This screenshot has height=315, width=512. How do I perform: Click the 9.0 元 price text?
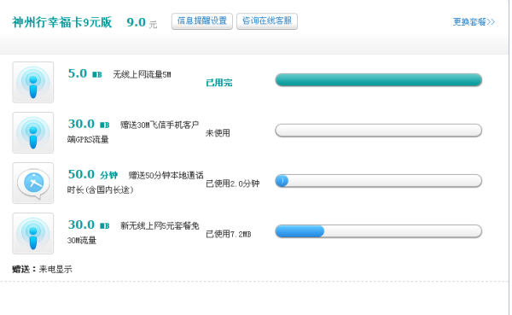(x=142, y=22)
